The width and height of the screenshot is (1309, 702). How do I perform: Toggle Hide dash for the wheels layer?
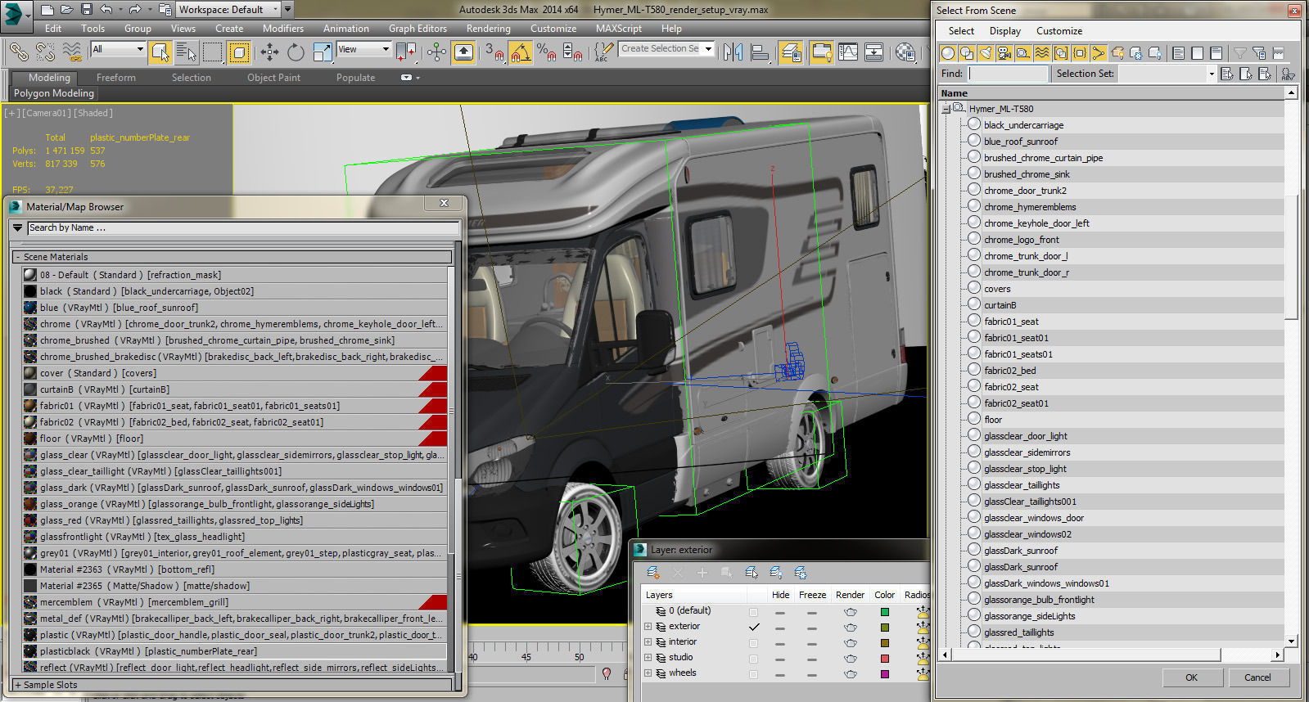coord(780,674)
